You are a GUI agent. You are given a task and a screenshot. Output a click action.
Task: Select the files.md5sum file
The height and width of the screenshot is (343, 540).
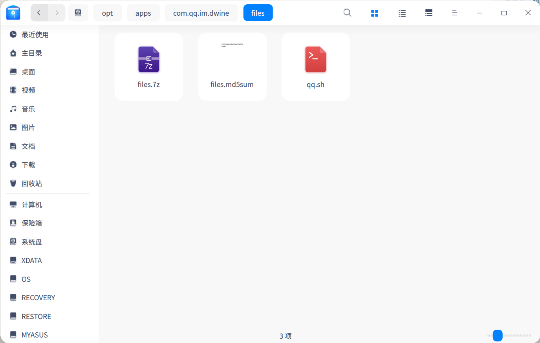click(x=232, y=67)
